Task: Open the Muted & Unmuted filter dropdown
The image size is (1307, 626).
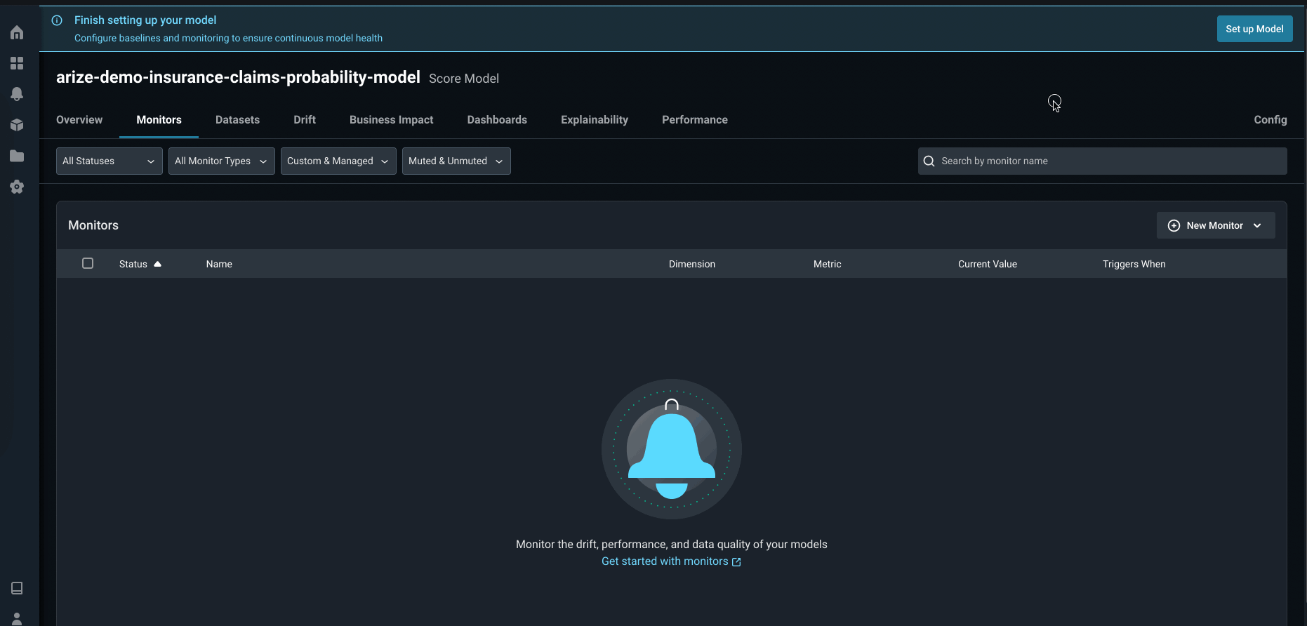Action: point(456,161)
